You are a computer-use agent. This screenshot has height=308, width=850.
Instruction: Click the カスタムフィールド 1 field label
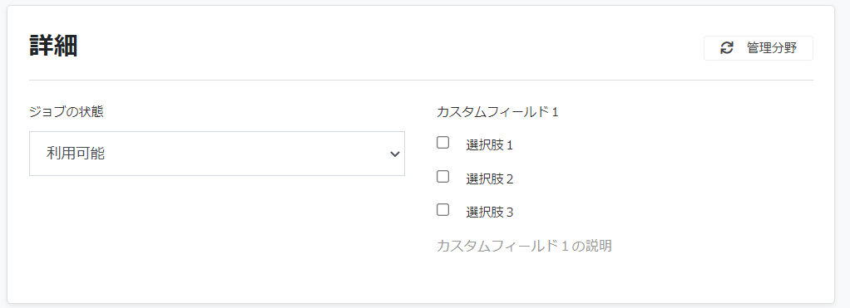click(x=497, y=112)
